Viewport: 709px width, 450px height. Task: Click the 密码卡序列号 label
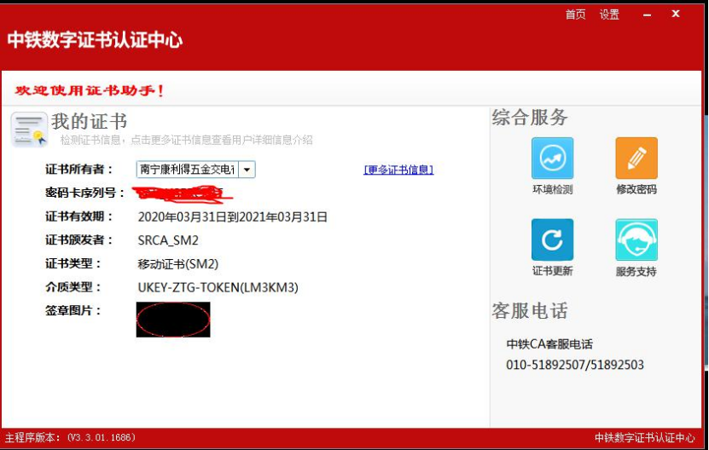pos(84,193)
